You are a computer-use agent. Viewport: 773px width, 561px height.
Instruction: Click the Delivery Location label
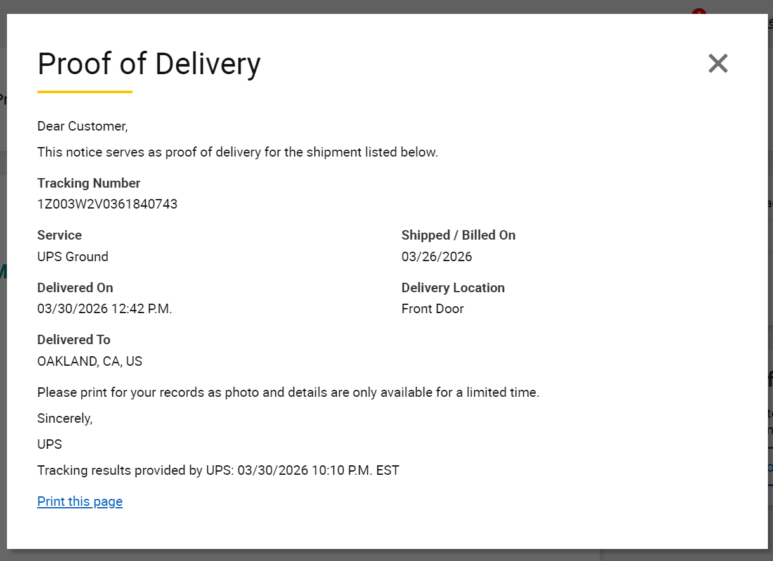click(453, 288)
